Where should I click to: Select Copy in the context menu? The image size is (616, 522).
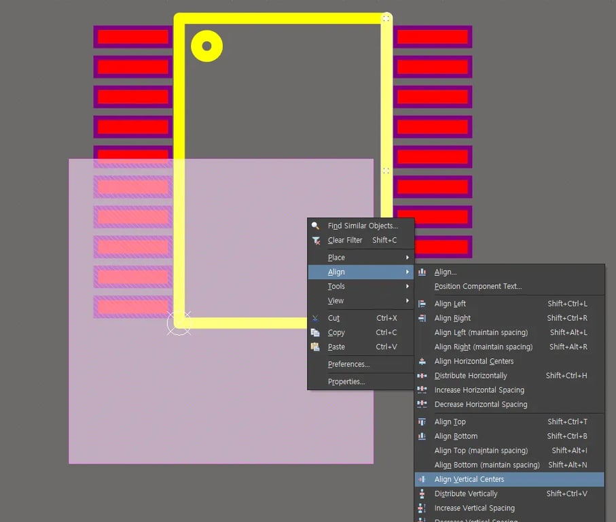tap(361, 332)
